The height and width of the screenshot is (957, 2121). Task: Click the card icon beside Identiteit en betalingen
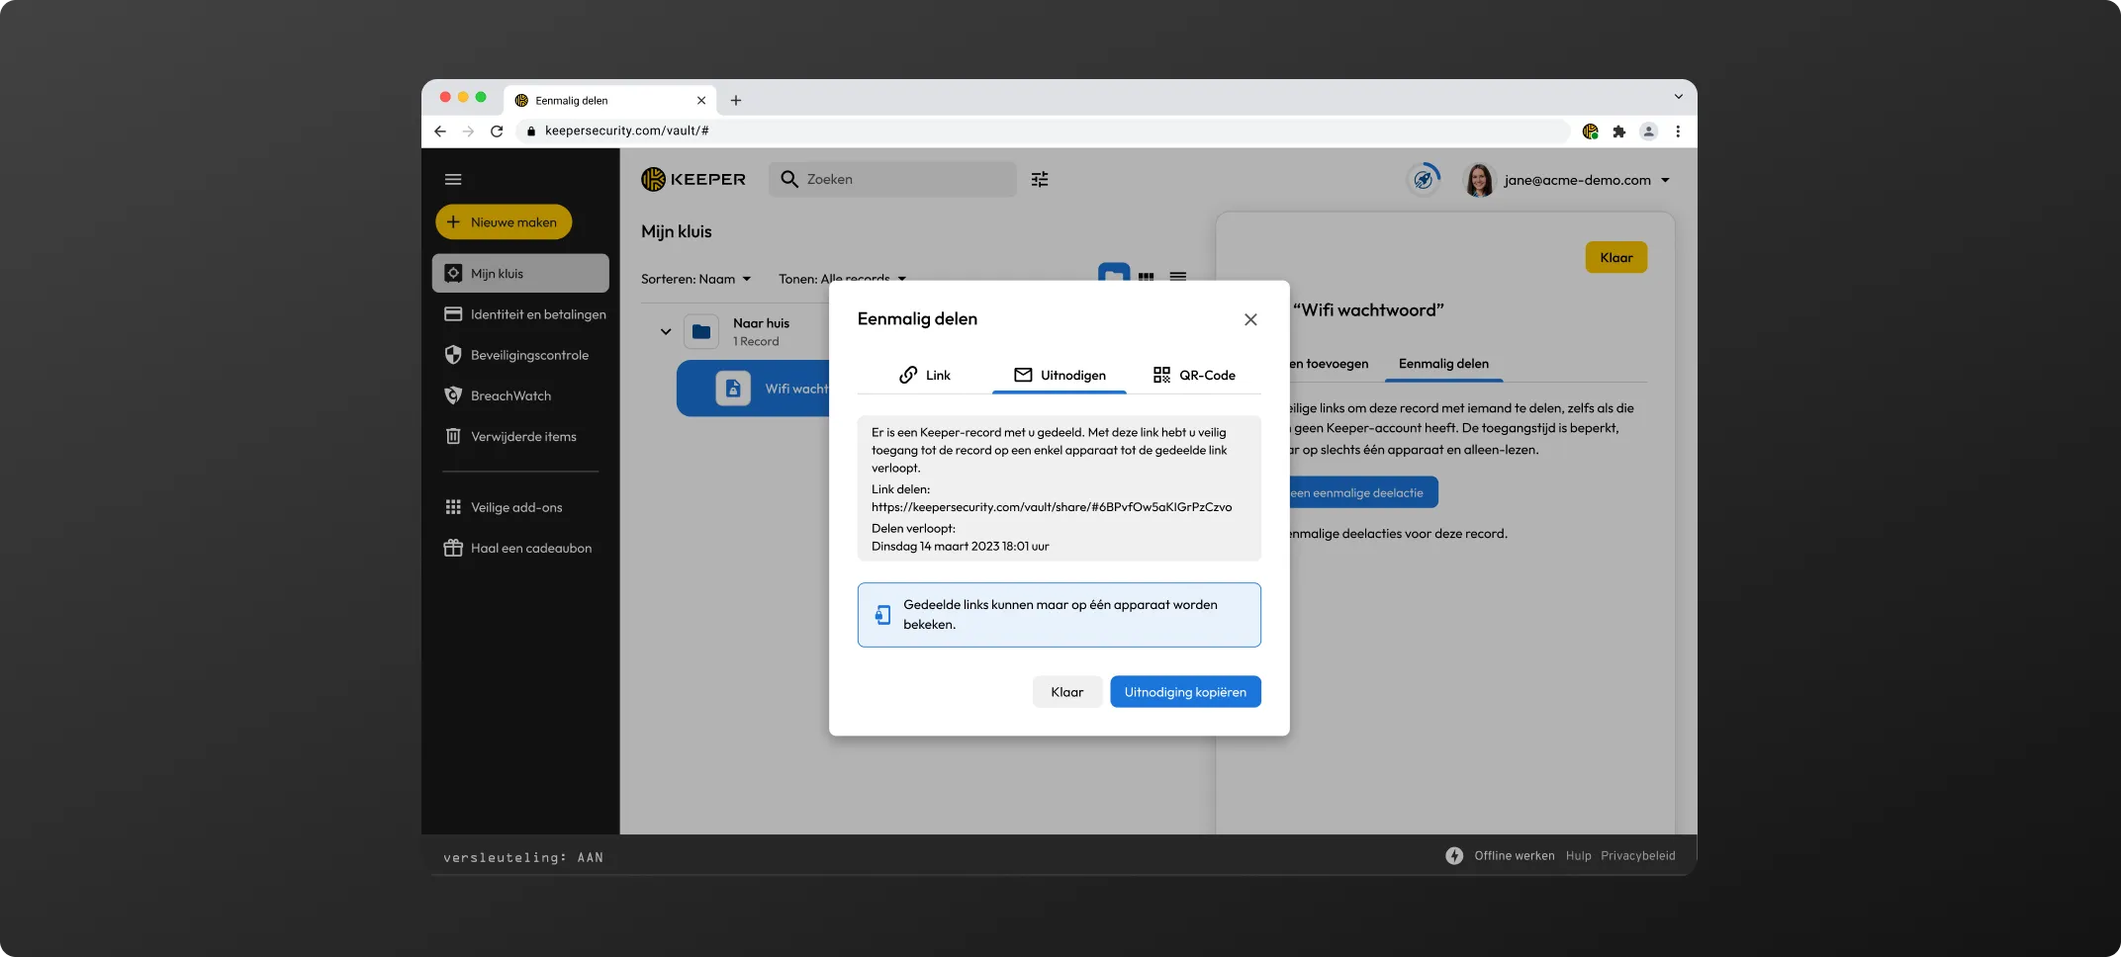tap(453, 314)
